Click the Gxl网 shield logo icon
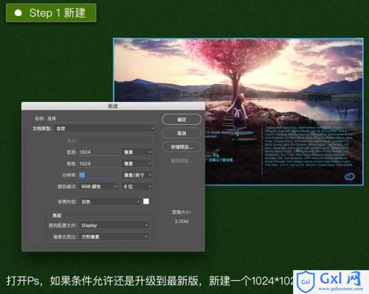 tap(305, 282)
